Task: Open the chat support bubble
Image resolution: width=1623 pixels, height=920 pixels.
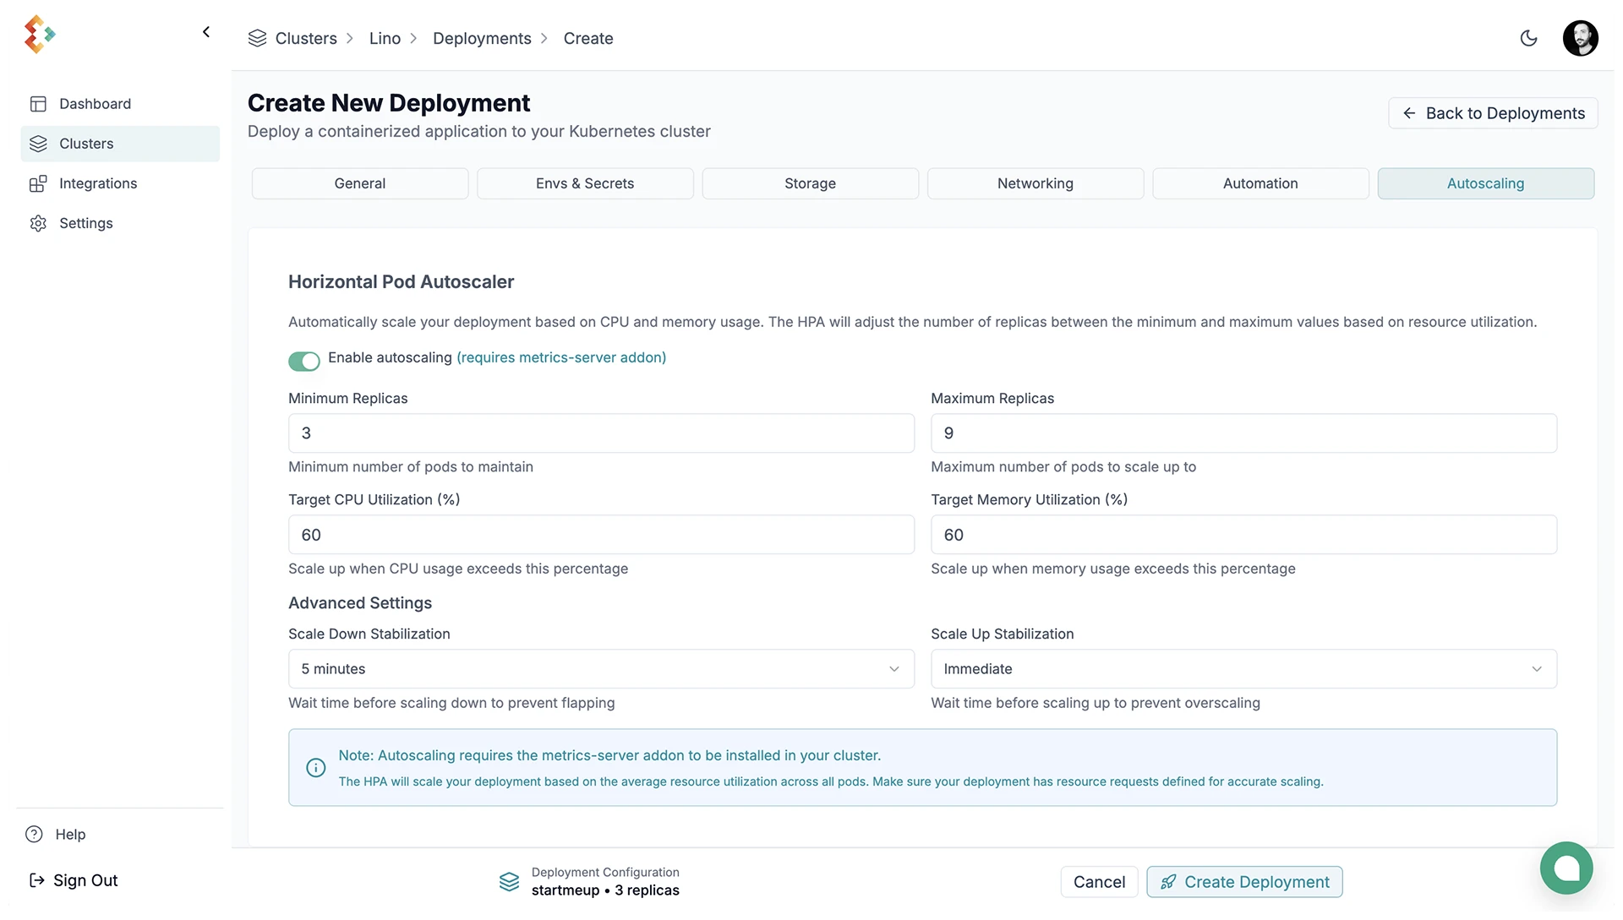Action: [1566, 868]
